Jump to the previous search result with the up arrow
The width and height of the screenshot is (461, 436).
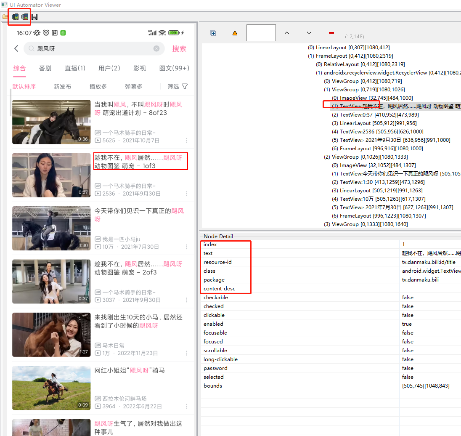pos(287,33)
